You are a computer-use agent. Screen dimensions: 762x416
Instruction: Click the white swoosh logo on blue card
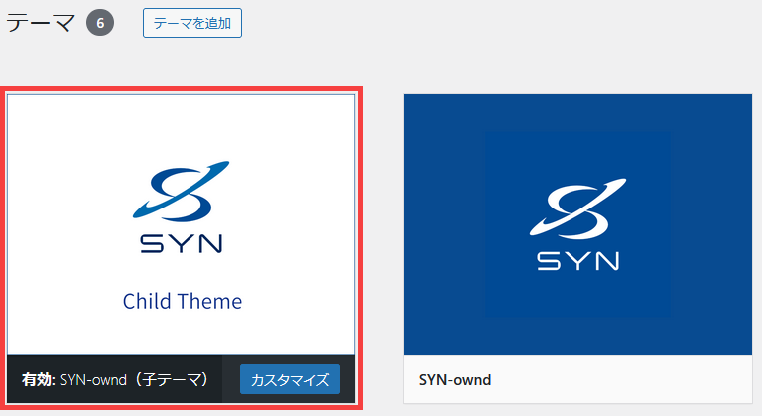[578, 208]
